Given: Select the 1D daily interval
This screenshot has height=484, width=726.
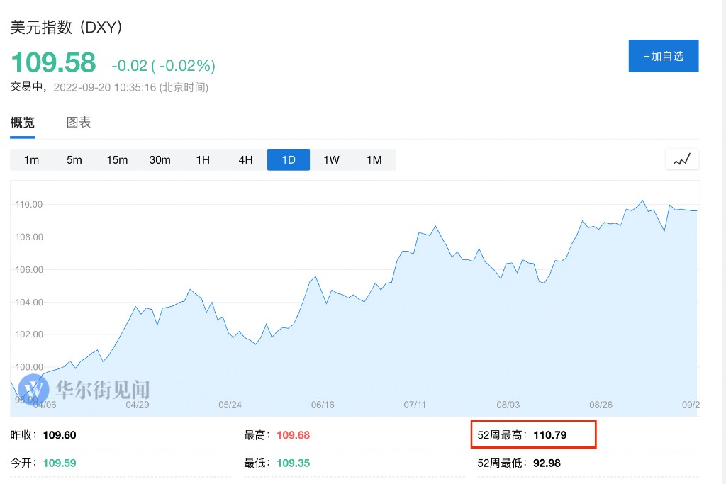Looking at the screenshot, I should point(289,159).
